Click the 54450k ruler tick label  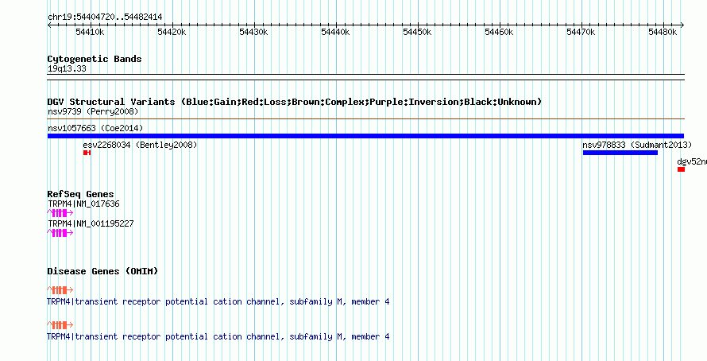417,32
